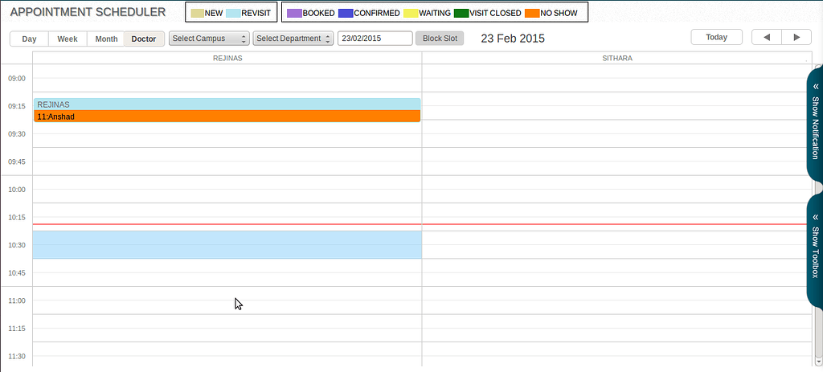Click the REVISIT legend color swatch

coord(233,13)
